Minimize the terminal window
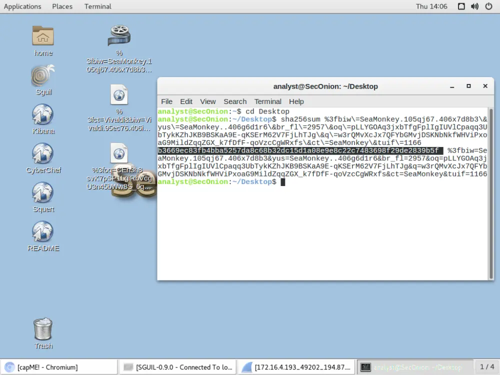500x375 pixels. (x=452, y=86)
